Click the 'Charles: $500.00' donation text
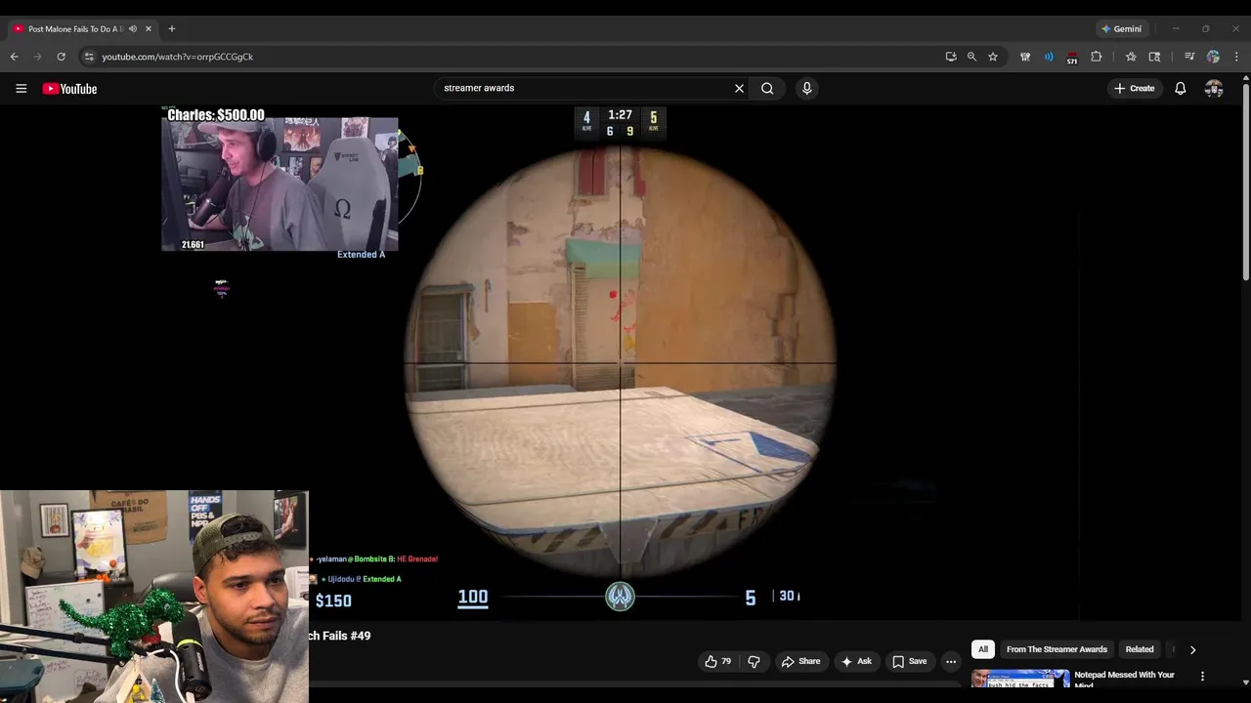This screenshot has width=1251, height=703. (216, 115)
